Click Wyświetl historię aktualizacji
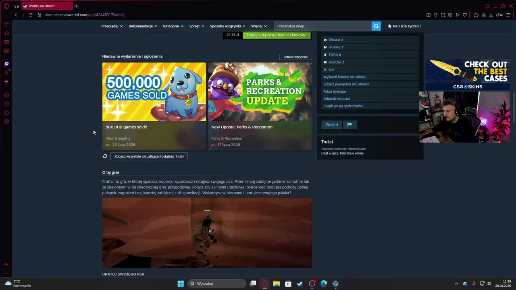Screen dimensions: 516x290 [345, 77]
